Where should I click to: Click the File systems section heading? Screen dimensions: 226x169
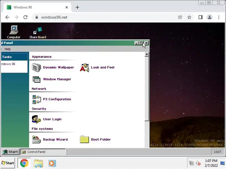coord(42,129)
